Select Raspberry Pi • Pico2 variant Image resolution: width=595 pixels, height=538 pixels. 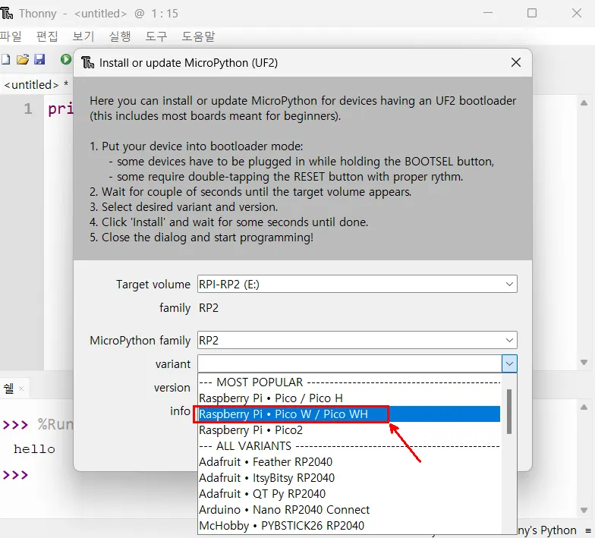click(349, 429)
